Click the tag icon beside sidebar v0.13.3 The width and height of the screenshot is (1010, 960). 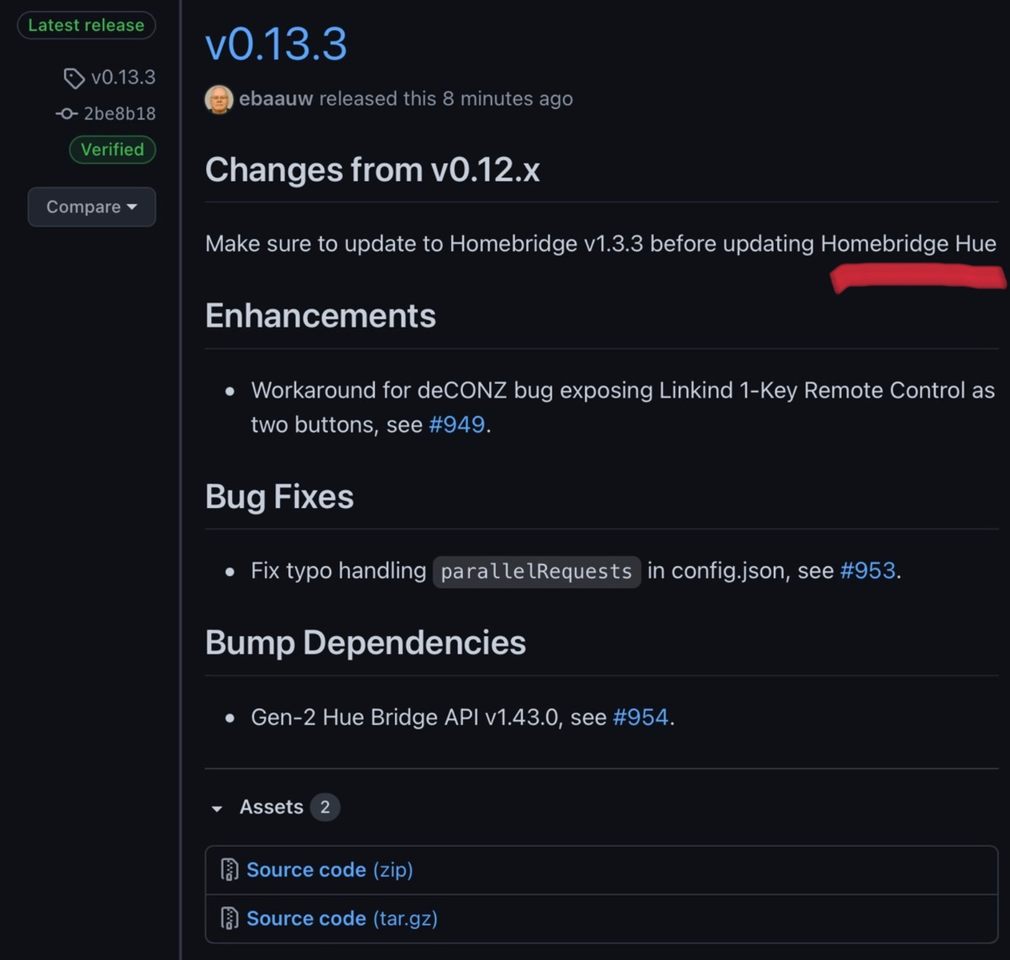tap(74, 78)
